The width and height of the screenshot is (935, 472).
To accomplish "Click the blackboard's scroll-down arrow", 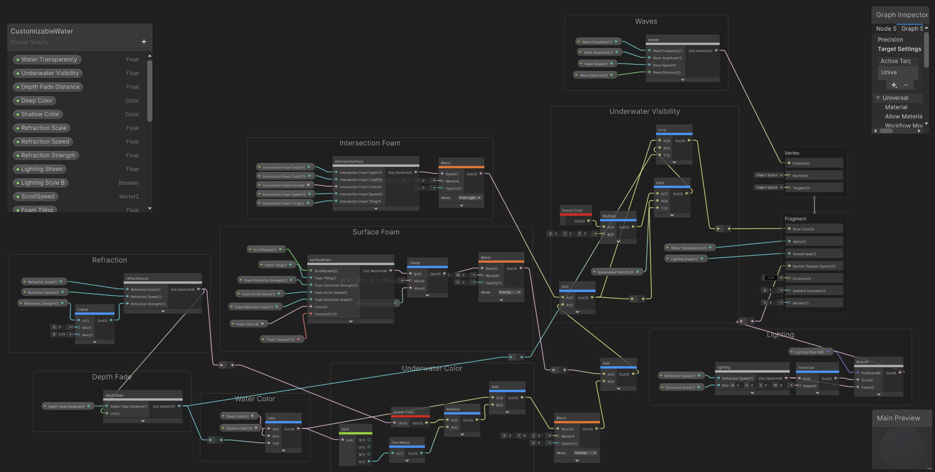I will [150, 209].
